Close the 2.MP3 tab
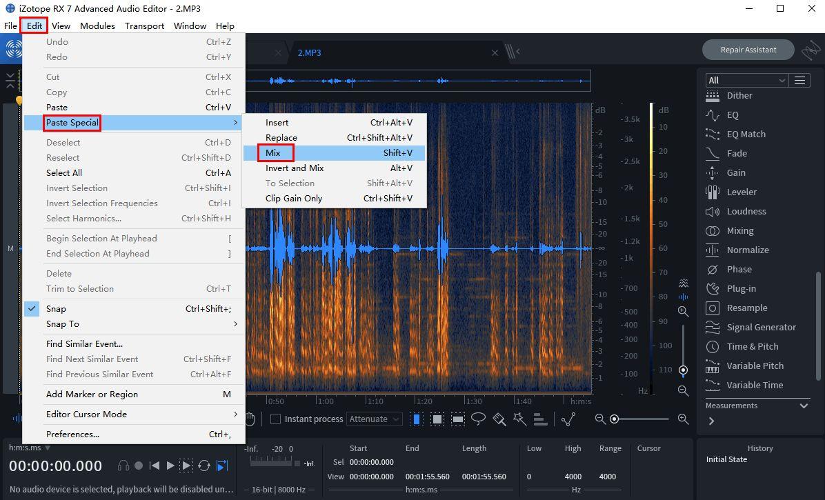825x500 pixels. click(495, 52)
